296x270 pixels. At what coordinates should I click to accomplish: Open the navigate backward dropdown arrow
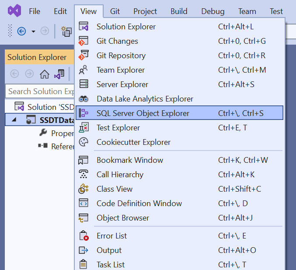click(x=33, y=32)
